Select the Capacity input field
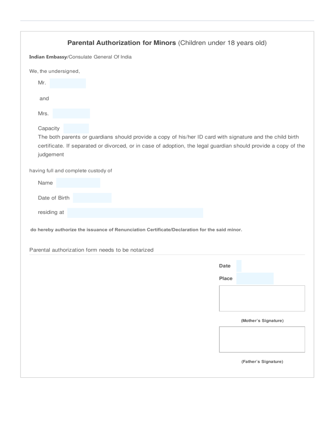The width and height of the screenshot is (335, 433). click(76, 129)
